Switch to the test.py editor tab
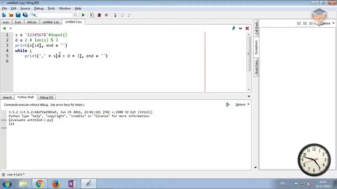This screenshot has height=189, width=337. [x=32, y=22]
